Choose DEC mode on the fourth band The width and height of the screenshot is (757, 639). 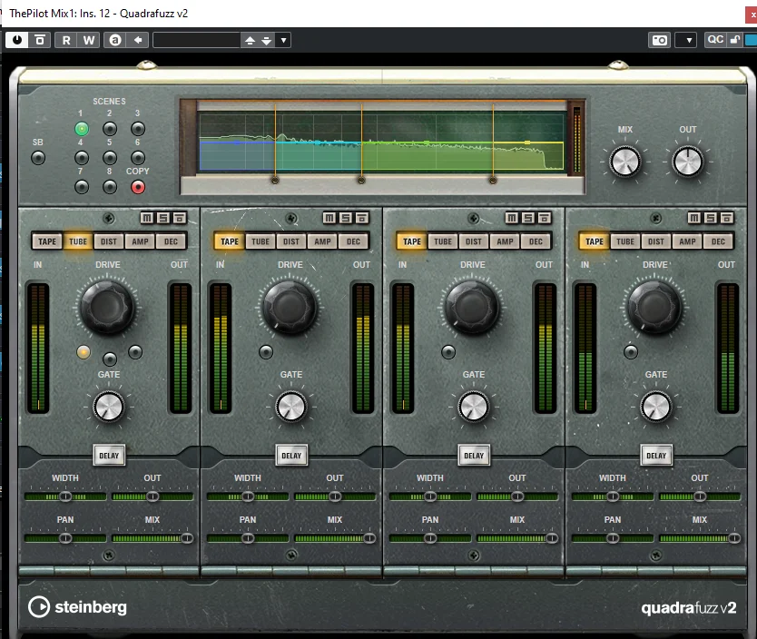[718, 241]
